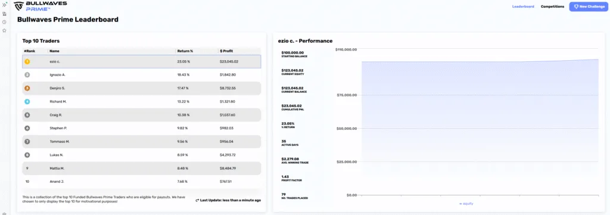The height and width of the screenshot is (215, 610).
Task: Click the $4,293.72 profit value
Action: point(228,155)
